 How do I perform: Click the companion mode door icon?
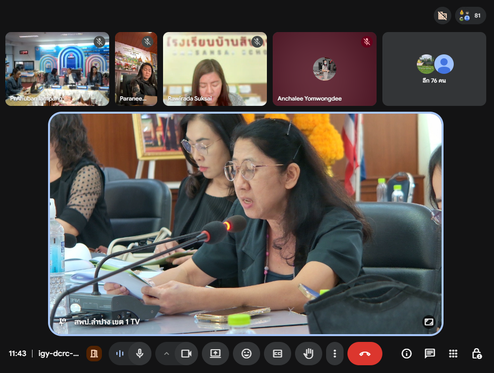pyautogui.click(x=94, y=354)
